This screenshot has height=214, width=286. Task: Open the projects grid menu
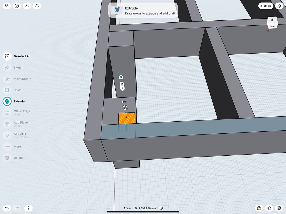[x=7, y=6]
